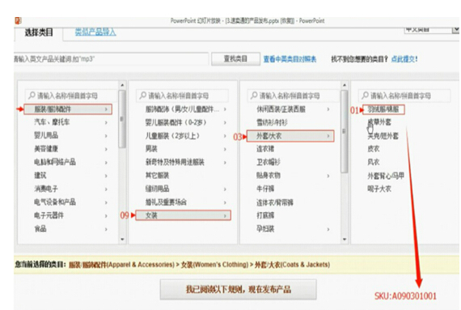This screenshot has height=310, width=461.
Task: Open the 查看中英类目对照表 link
Action: (290, 59)
